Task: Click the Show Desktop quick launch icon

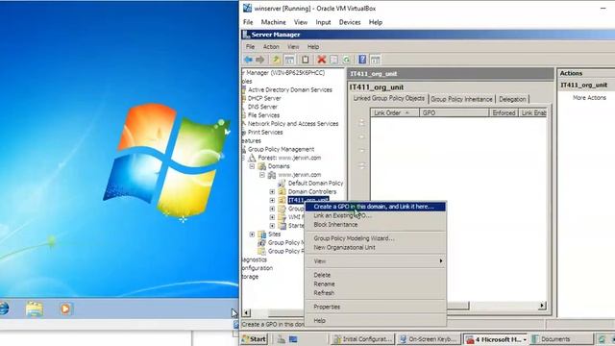Action: click(x=293, y=339)
